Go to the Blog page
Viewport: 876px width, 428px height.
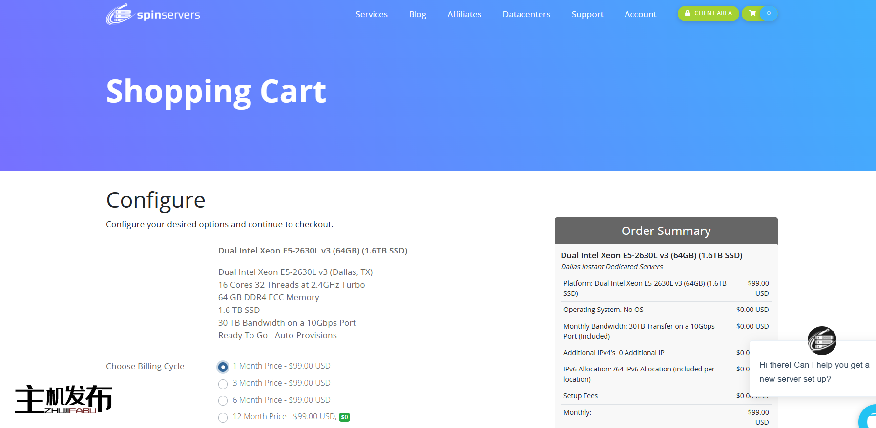tap(417, 14)
